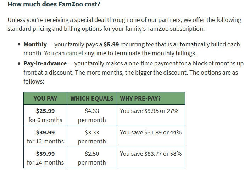Click the Monthly bullet point marker
250x172 pixels.
coord(19,44)
